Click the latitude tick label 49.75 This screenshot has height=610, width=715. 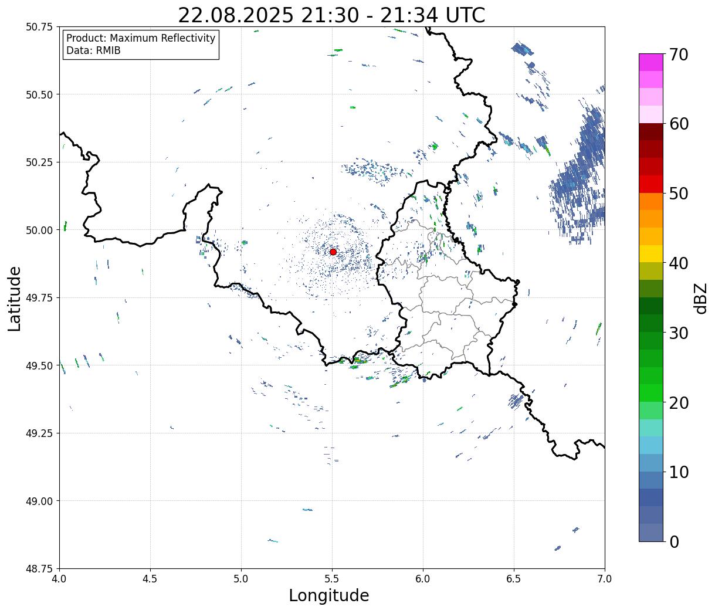39,298
